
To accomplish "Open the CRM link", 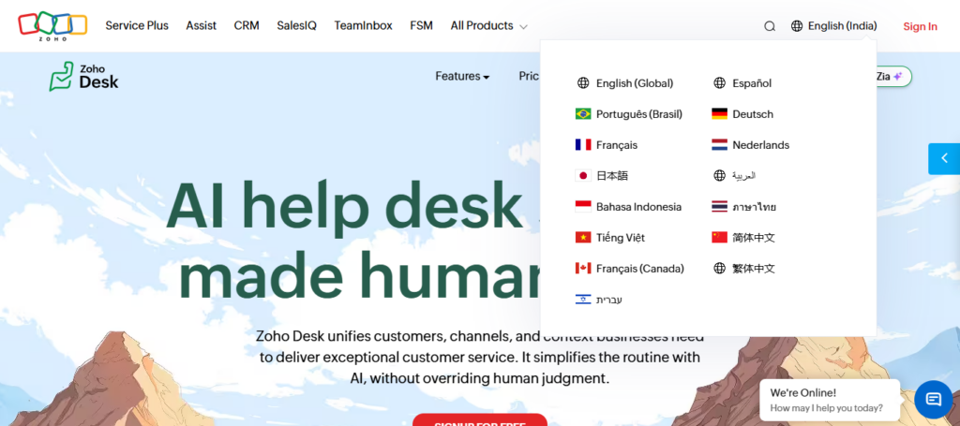I will click(247, 25).
